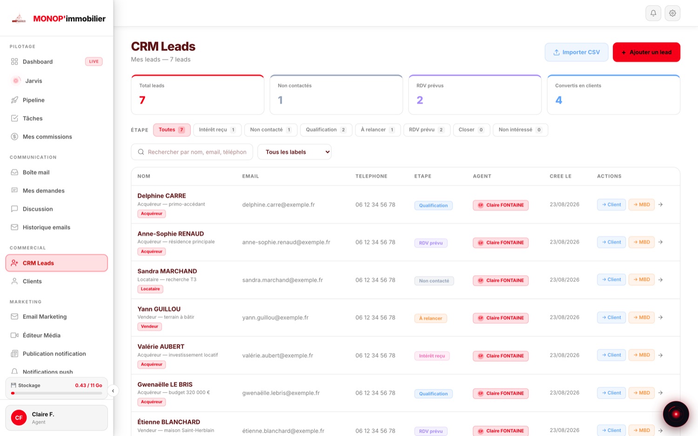Image resolution: width=698 pixels, height=436 pixels.
Task: Filter leads by Qualification stage
Action: click(326, 130)
